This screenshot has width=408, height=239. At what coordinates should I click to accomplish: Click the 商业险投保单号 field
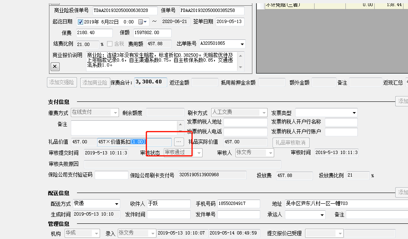coord(125,11)
